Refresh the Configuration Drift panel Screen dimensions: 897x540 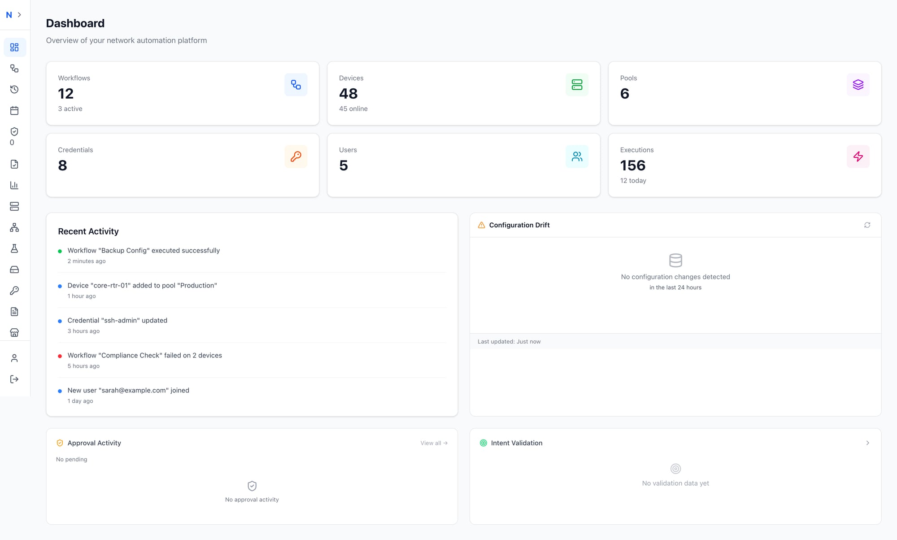[867, 225]
